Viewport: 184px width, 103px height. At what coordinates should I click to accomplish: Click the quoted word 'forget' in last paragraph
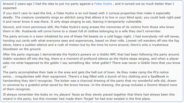(89, 99)
